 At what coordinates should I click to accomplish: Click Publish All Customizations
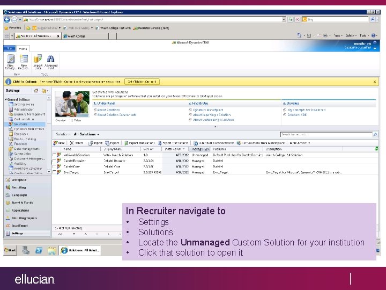coord(213,143)
